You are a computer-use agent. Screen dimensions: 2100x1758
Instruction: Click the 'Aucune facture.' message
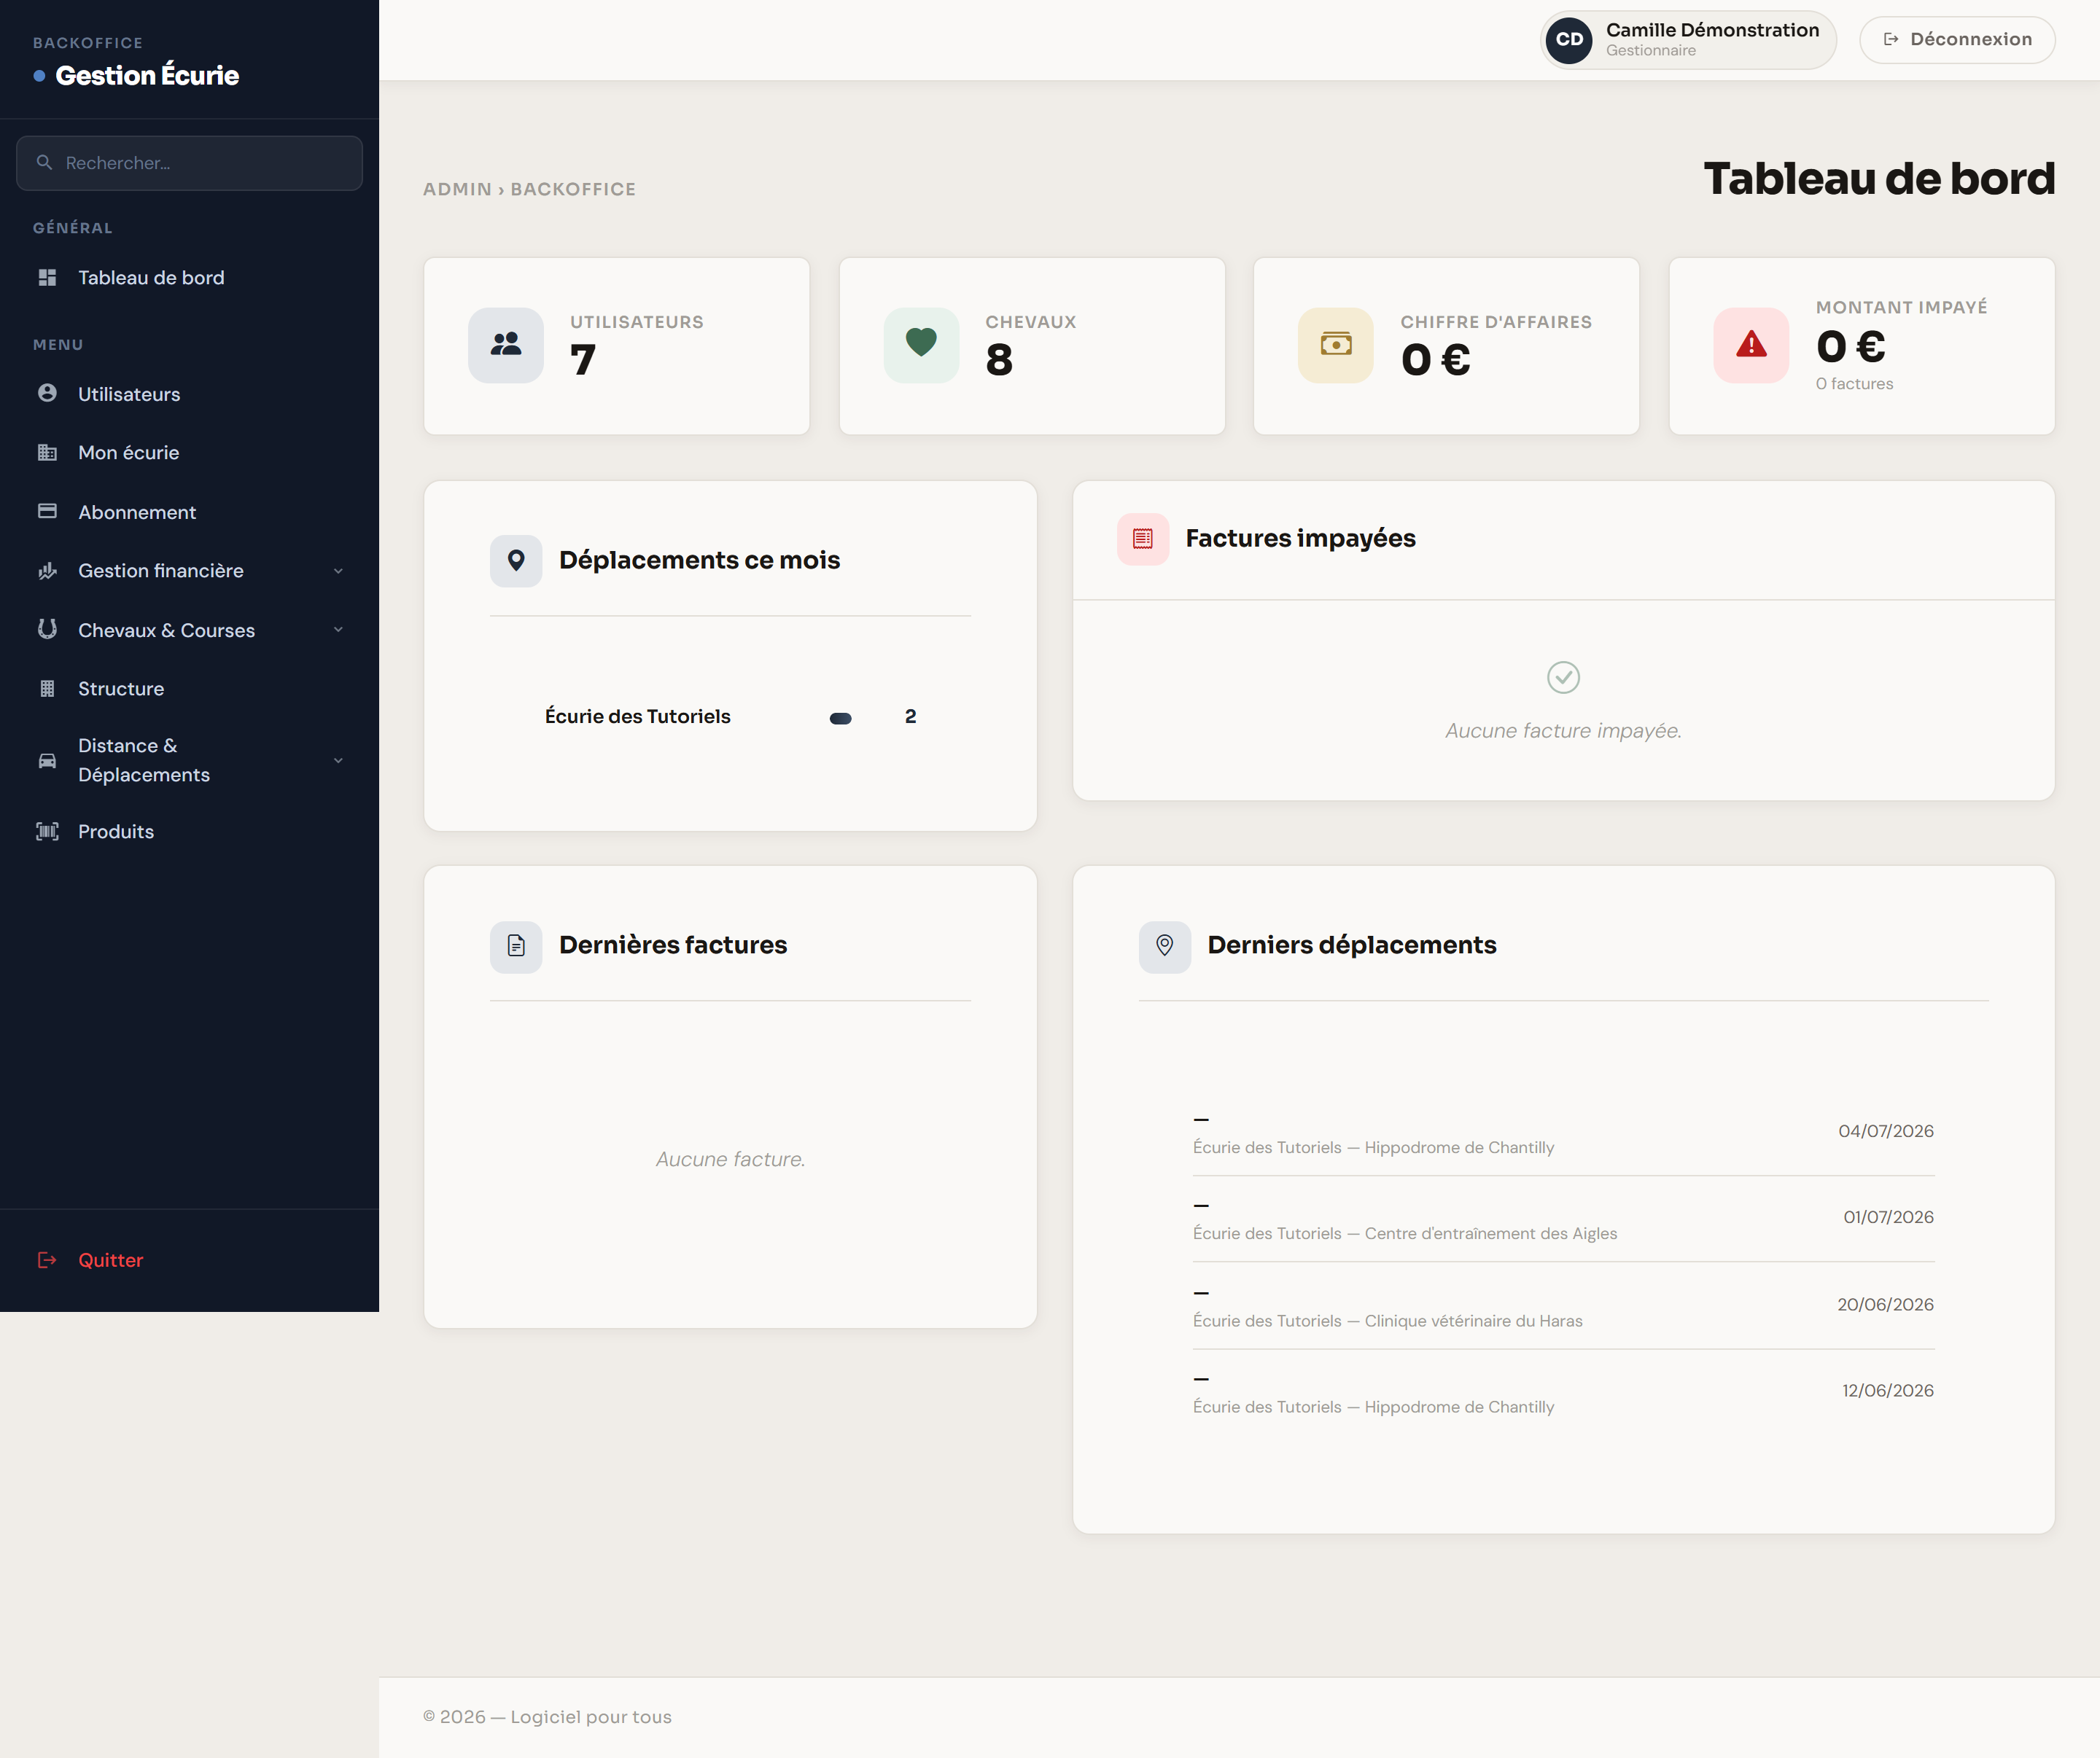point(730,1160)
